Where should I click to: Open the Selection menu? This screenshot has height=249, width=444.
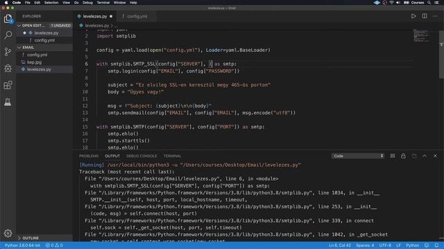click(51, 3)
